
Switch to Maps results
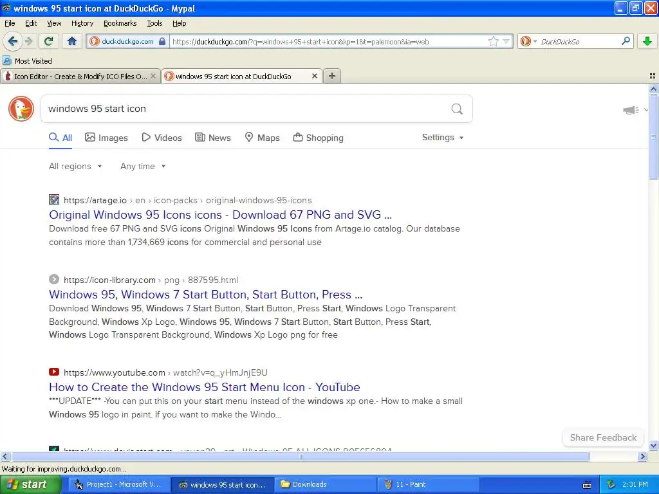(x=263, y=138)
